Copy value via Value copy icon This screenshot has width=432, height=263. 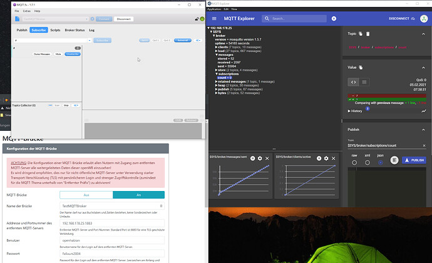(x=361, y=67)
